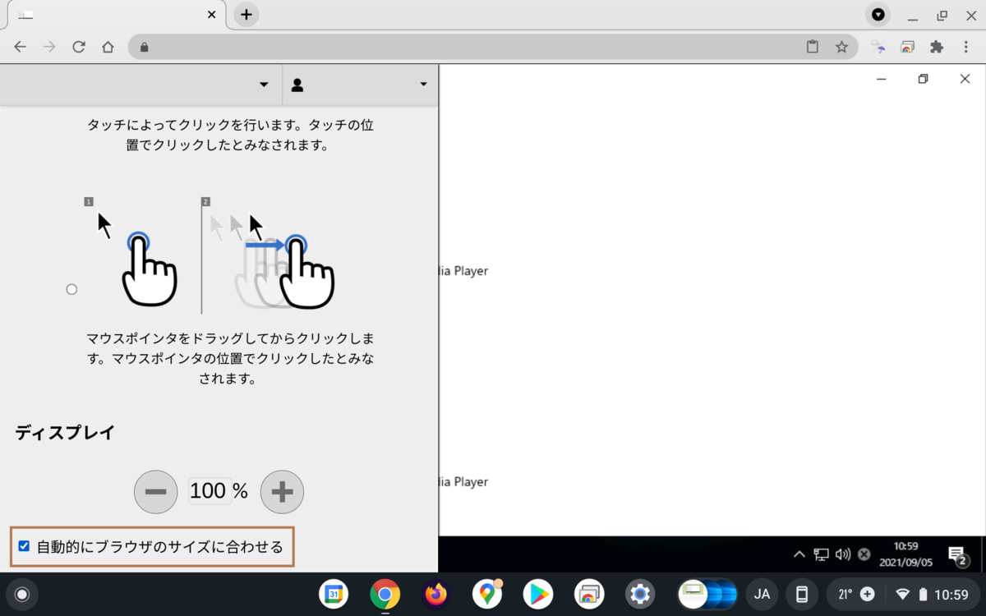Edit the 100 % display scale field

pyautogui.click(x=210, y=491)
